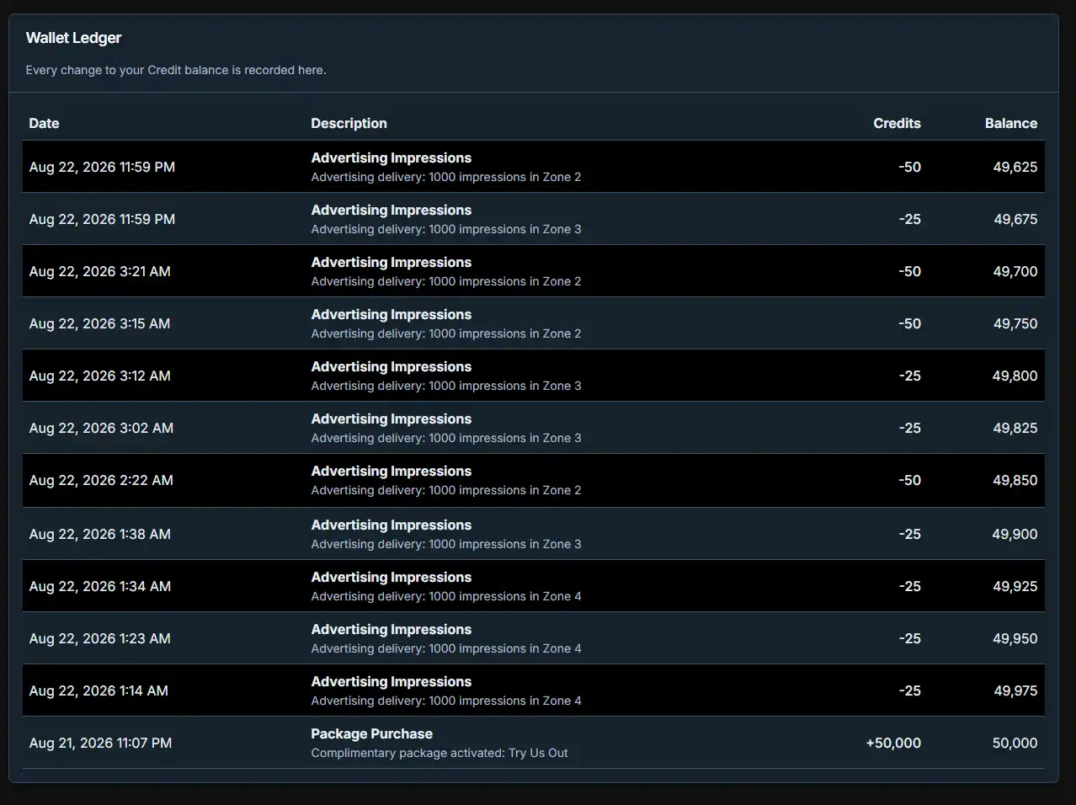Screen dimensions: 1076x805
Task: Click "Complimentary package activated: Try Us Out"
Action: coord(439,753)
